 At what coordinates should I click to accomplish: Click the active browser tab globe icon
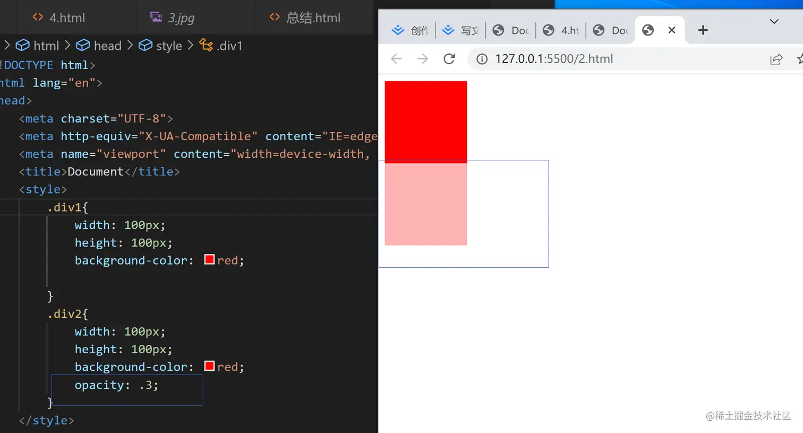tap(648, 30)
